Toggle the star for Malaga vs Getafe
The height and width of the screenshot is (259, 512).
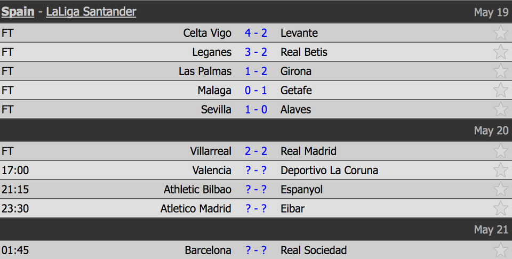(501, 90)
